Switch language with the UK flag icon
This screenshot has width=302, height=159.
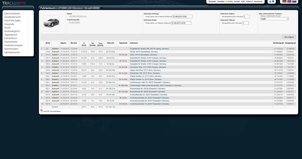pyautogui.click(x=289, y=2)
